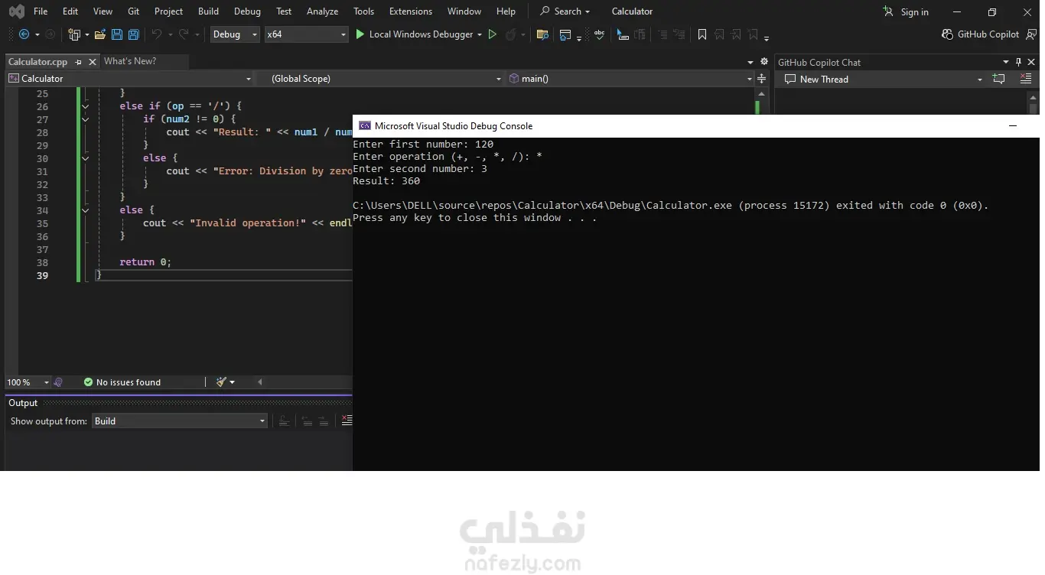Open the main() member dropdown

tap(630, 79)
